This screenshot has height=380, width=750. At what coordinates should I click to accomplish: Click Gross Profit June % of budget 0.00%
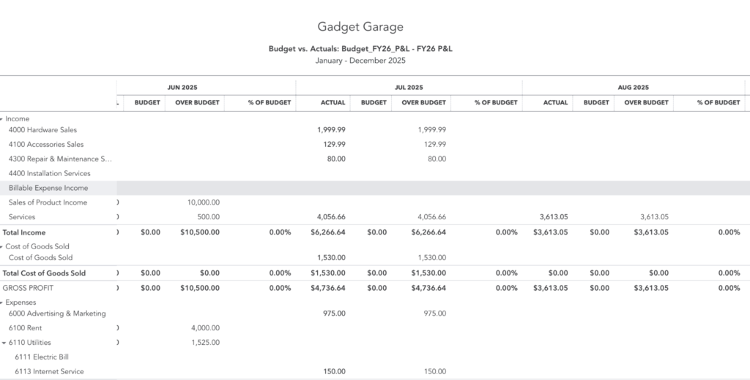(x=280, y=288)
